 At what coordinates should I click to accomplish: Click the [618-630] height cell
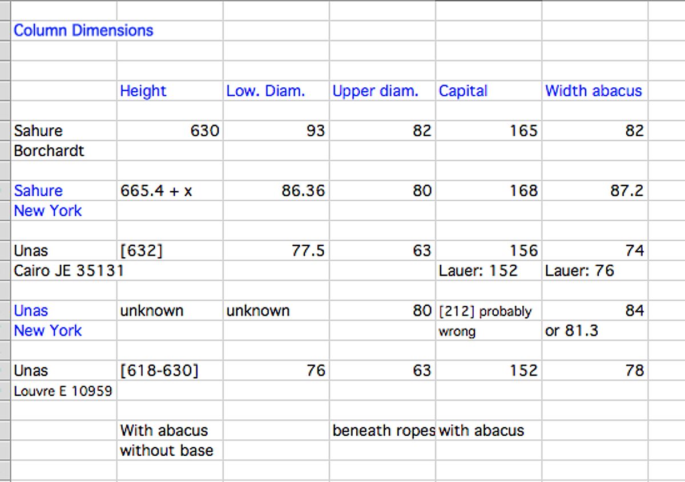[159, 371]
